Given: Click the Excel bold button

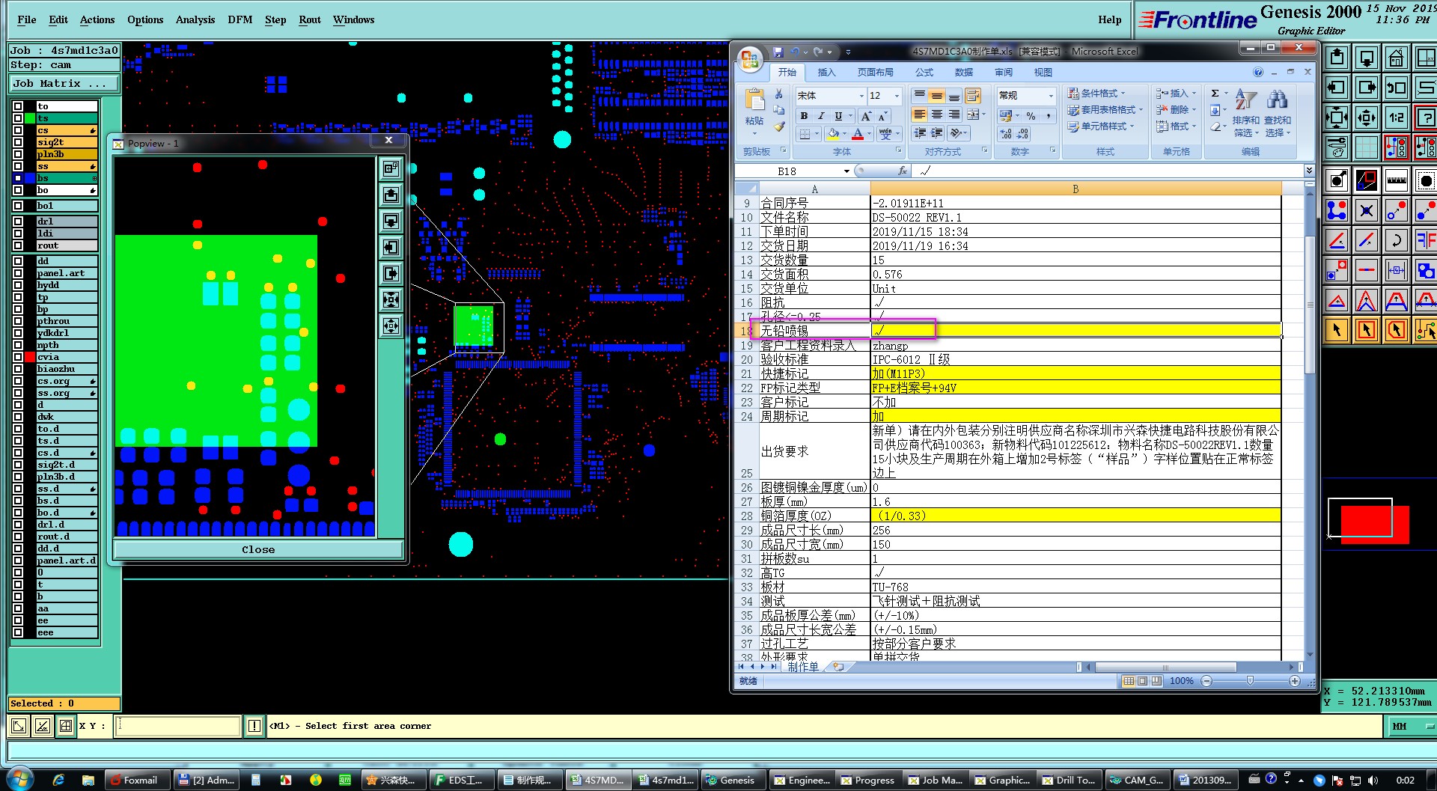Looking at the screenshot, I should tap(804, 116).
